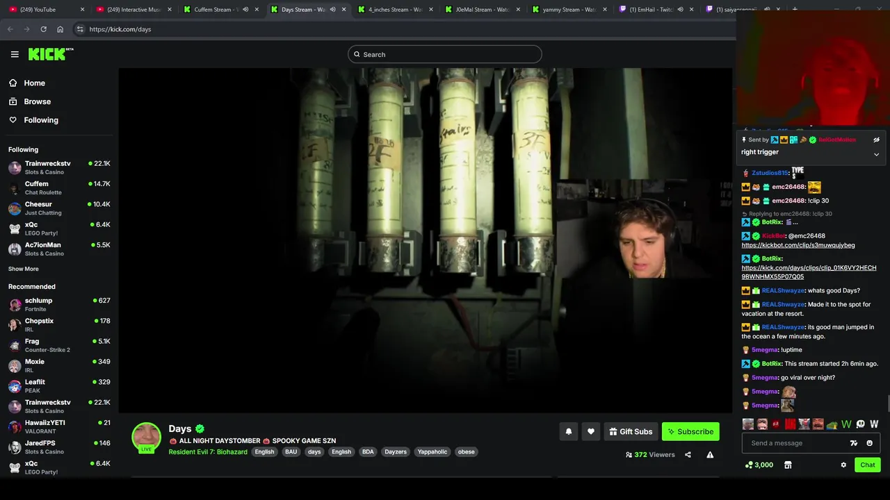The image size is (890, 500).
Task: Switch to the yammy Stream tab
Action: tap(568, 10)
